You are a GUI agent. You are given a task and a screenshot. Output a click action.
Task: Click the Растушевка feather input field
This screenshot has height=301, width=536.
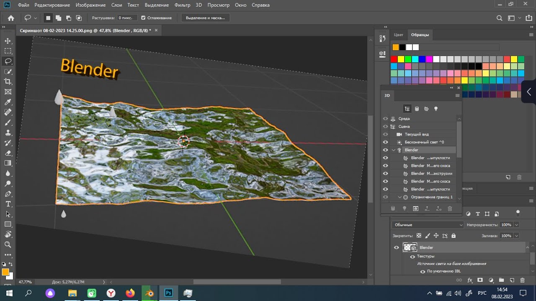click(x=127, y=18)
